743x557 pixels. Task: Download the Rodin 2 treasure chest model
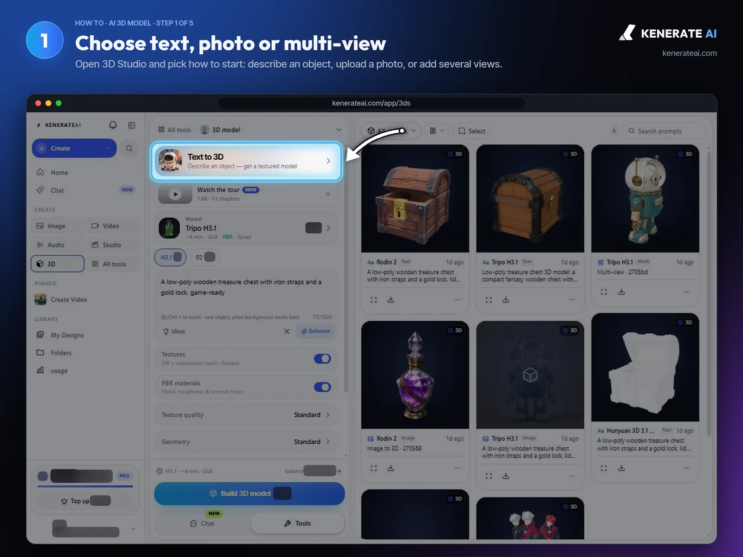(x=391, y=300)
